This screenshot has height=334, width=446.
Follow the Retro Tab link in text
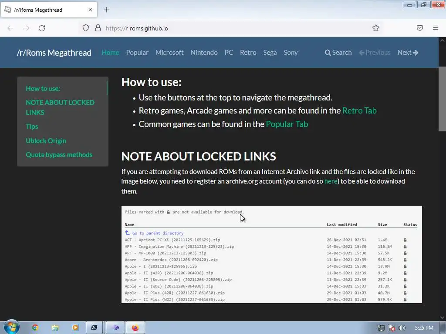click(x=359, y=110)
